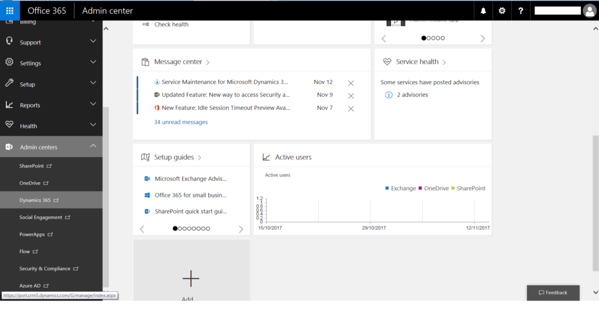Click the page scroll down arrow

(x=595, y=292)
